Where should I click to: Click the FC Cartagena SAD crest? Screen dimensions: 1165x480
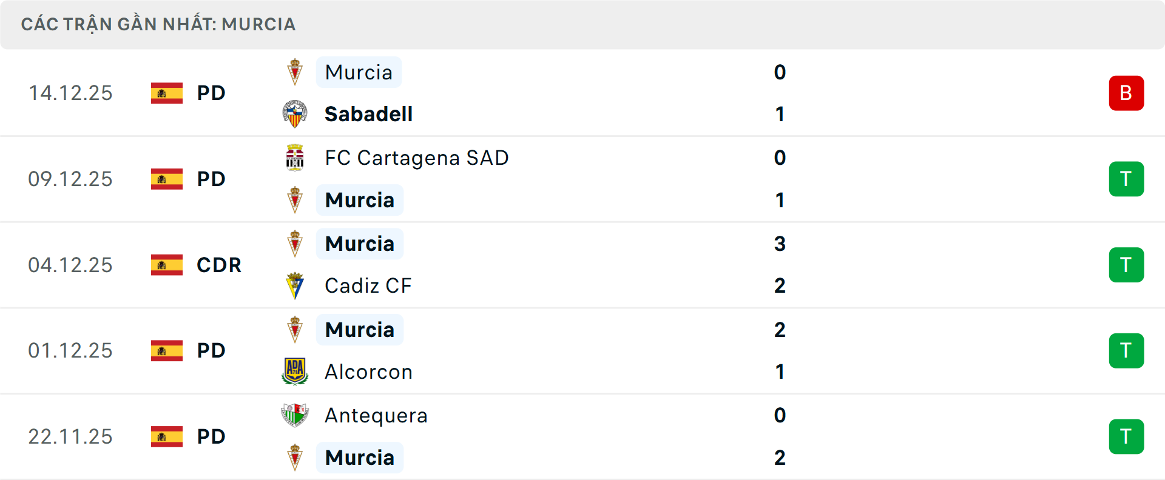point(295,157)
